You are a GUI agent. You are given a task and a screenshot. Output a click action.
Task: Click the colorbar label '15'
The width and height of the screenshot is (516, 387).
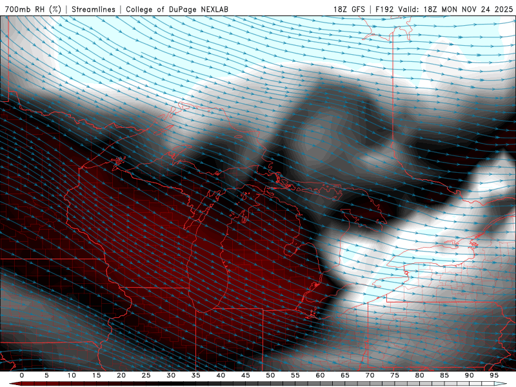coord(96,375)
